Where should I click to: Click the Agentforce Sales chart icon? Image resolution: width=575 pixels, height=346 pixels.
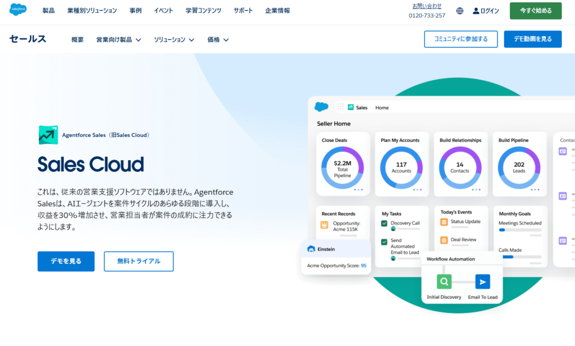click(x=48, y=135)
